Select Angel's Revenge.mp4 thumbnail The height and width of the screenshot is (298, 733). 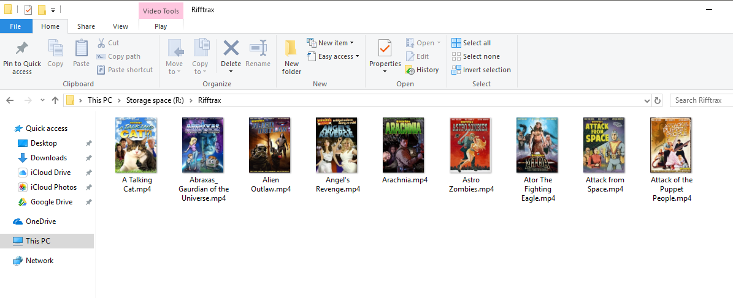(x=337, y=145)
